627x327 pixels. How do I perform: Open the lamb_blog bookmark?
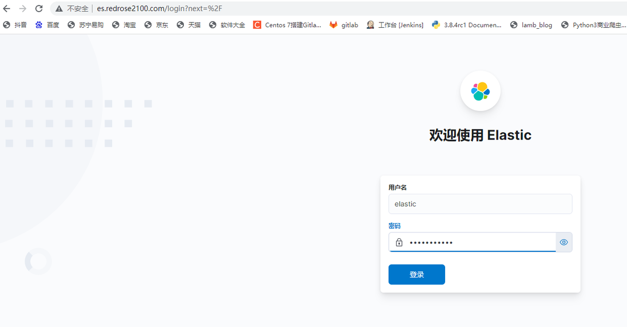click(531, 25)
